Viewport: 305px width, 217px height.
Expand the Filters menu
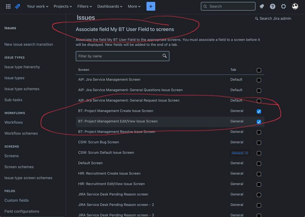coord(85,6)
